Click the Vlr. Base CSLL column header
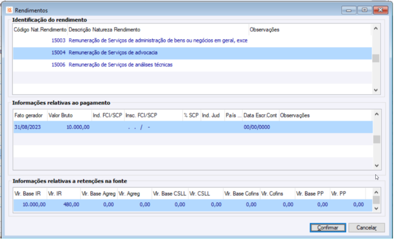394x240 pixels. [x=170, y=194]
